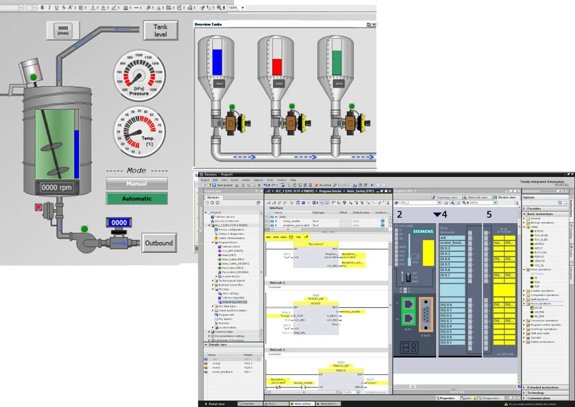Open Online & diagnostics in the project tree

tap(229, 234)
